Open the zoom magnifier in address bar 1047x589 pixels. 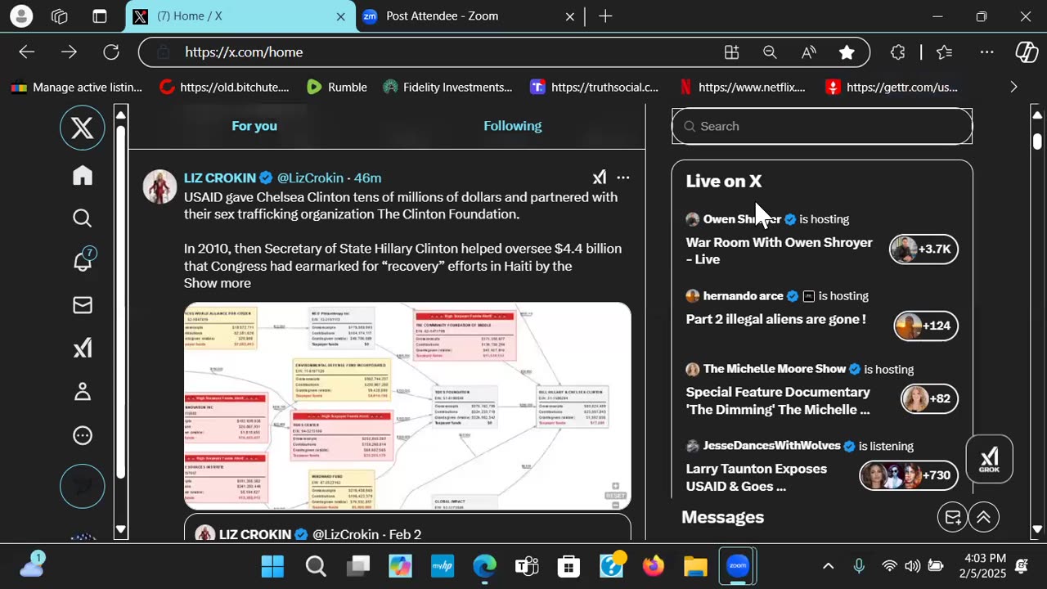tap(770, 52)
